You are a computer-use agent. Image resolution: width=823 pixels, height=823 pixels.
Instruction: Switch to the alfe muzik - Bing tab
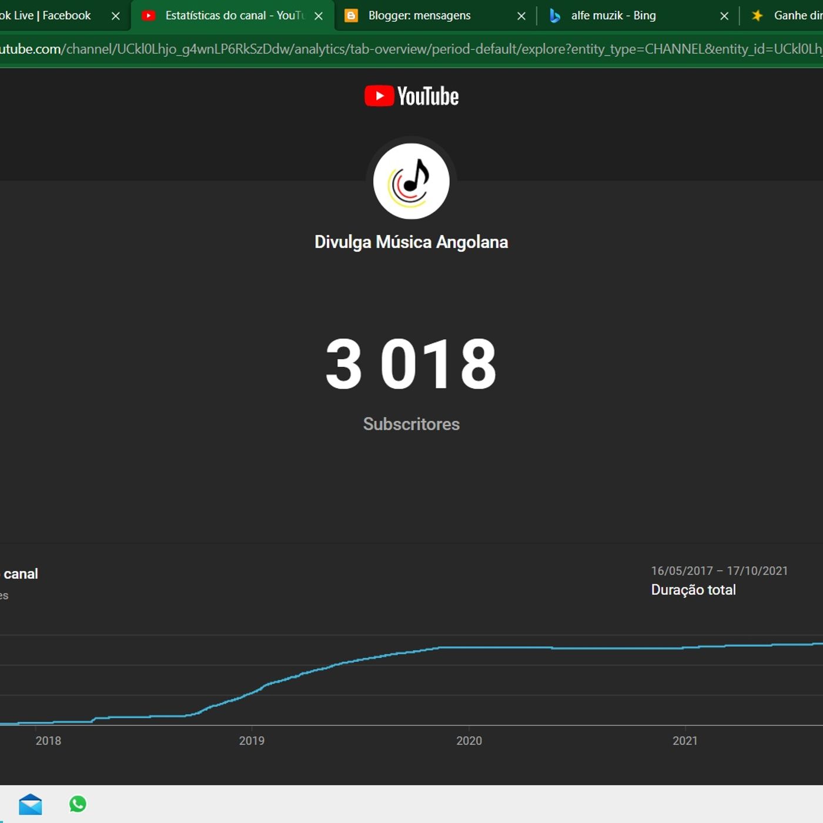click(x=638, y=15)
